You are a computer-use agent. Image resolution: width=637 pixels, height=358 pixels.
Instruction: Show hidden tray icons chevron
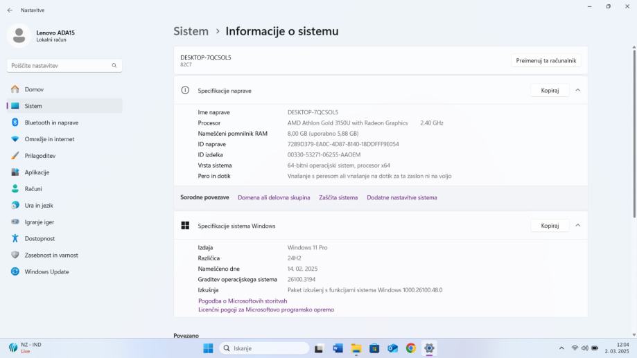click(561, 348)
